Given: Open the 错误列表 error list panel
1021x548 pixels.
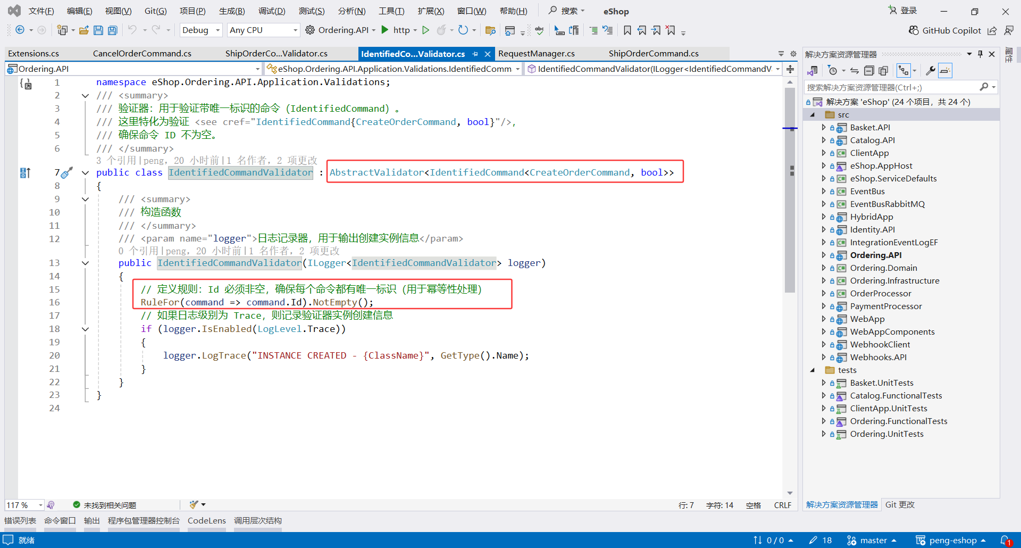Looking at the screenshot, I should pyautogui.click(x=20, y=520).
